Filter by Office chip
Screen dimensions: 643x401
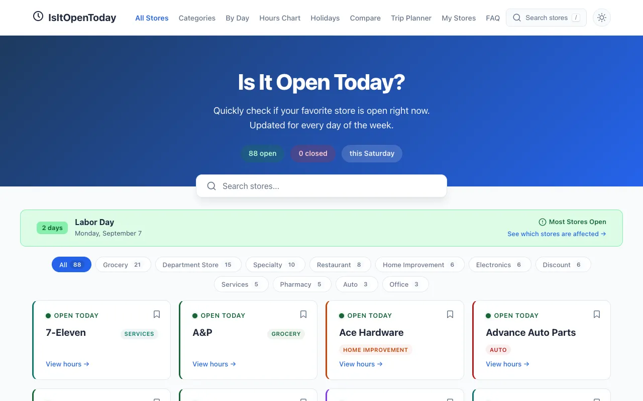405,284
